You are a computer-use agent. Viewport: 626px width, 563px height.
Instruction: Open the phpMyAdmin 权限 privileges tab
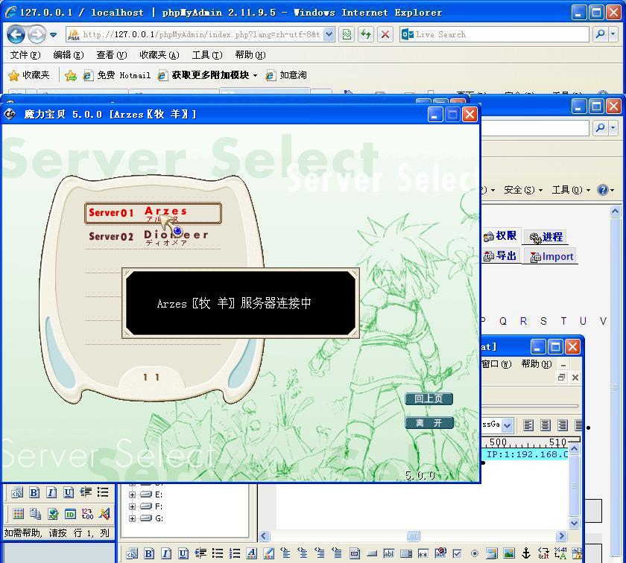coord(500,236)
